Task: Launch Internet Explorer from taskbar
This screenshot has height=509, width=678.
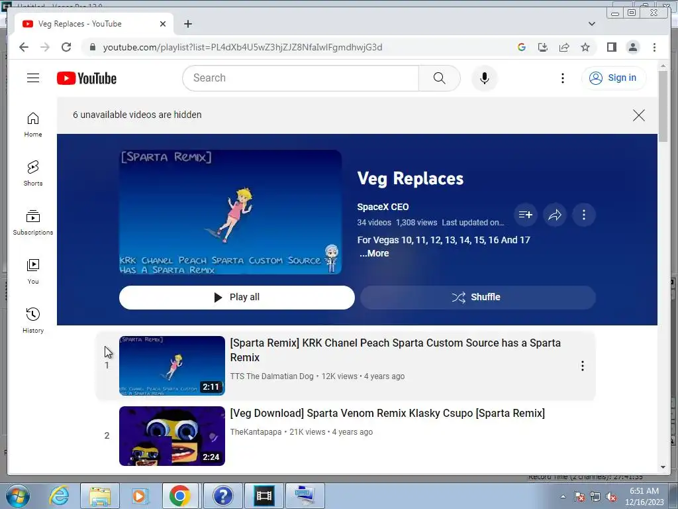Action: tap(59, 496)
